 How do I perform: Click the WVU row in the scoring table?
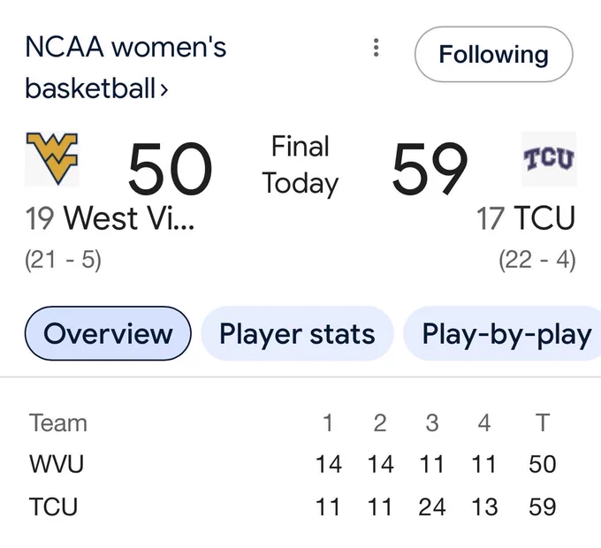tap(293, 464)
